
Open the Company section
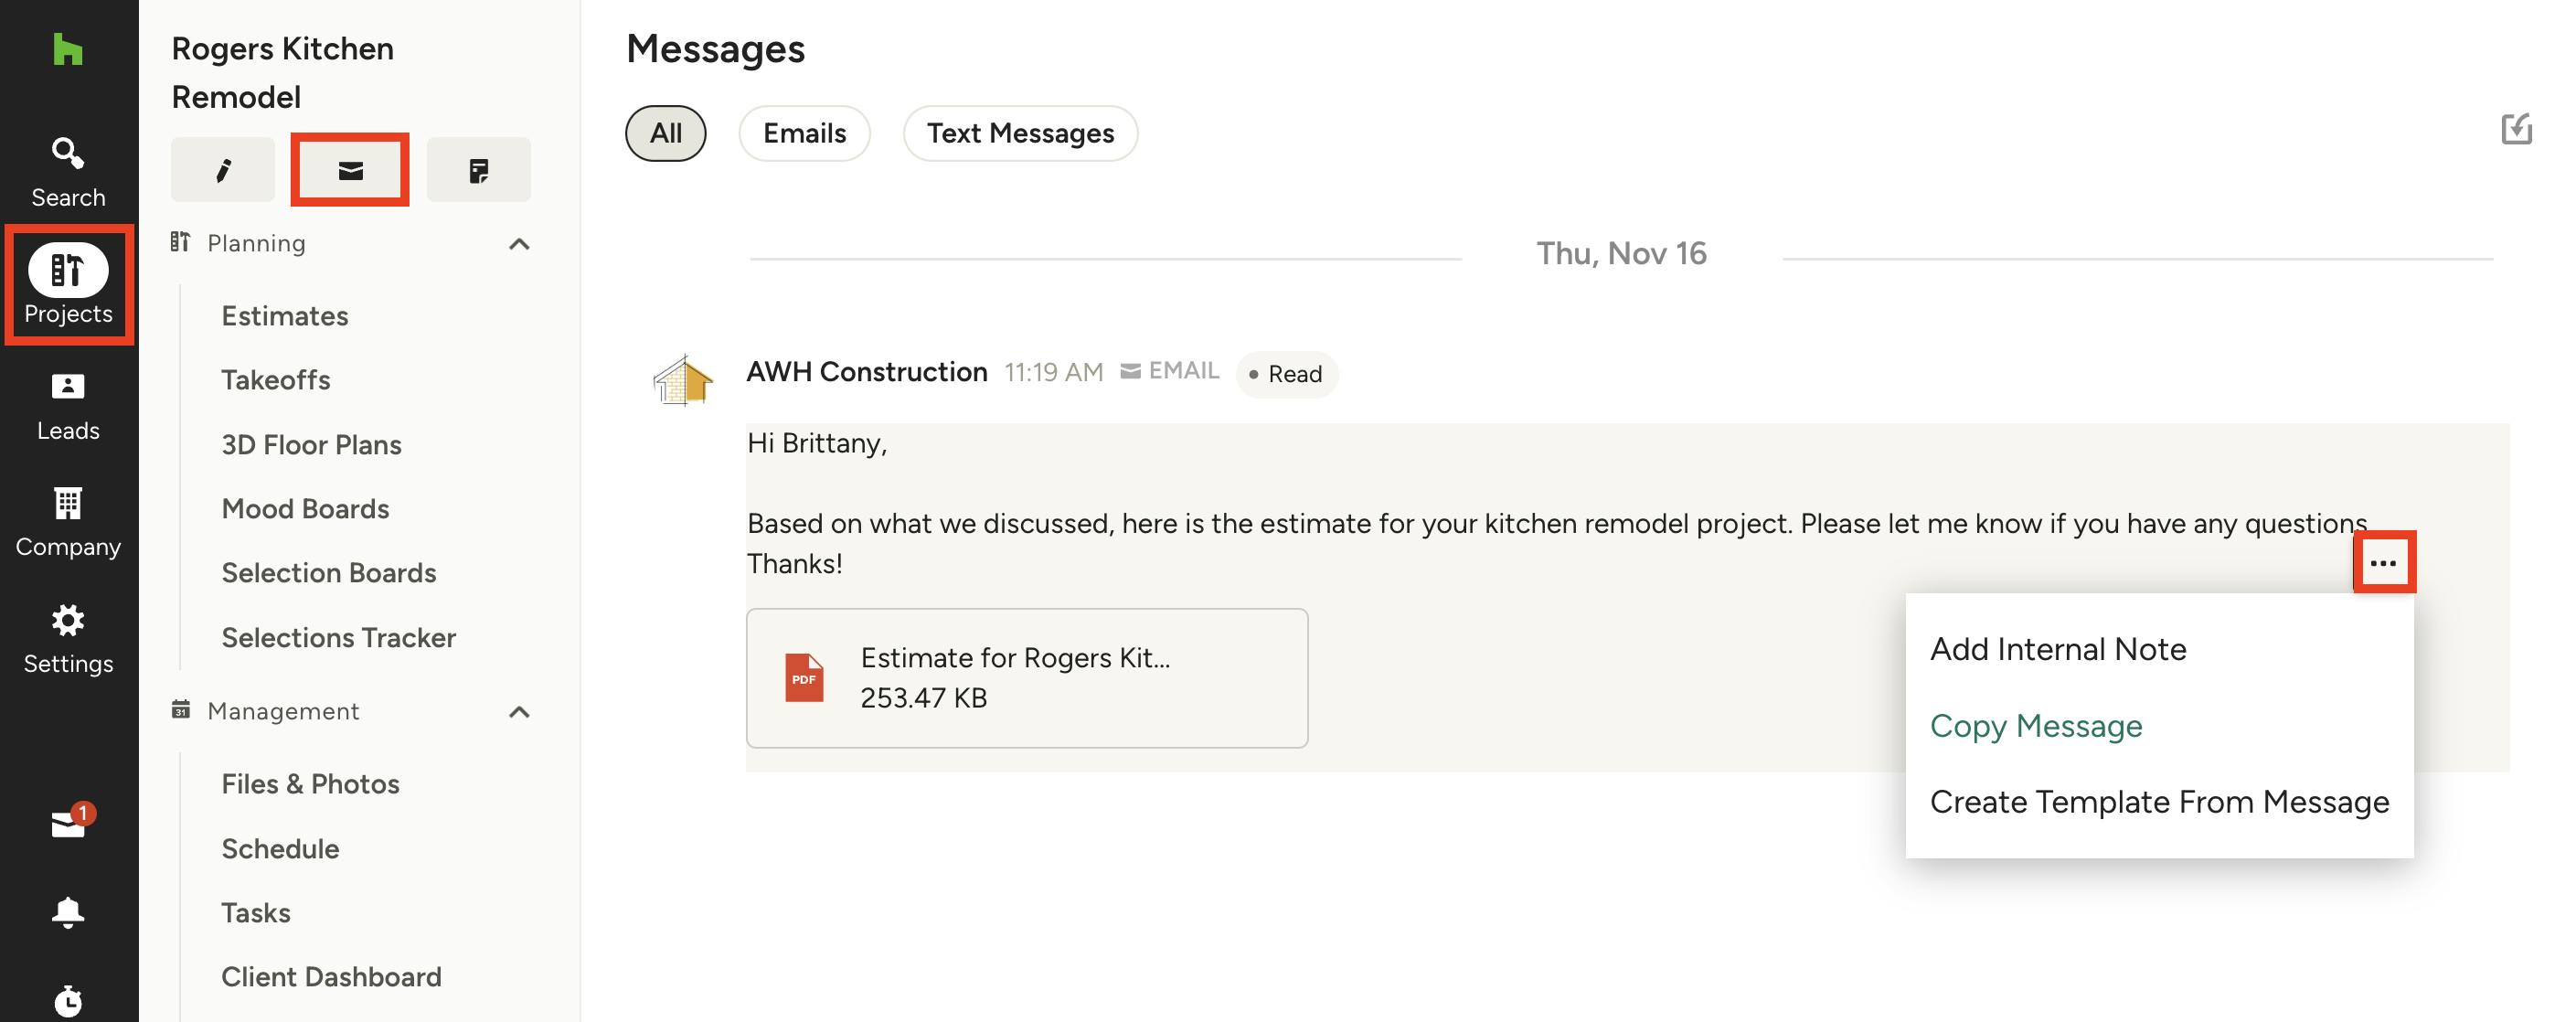tap(68, 522)
